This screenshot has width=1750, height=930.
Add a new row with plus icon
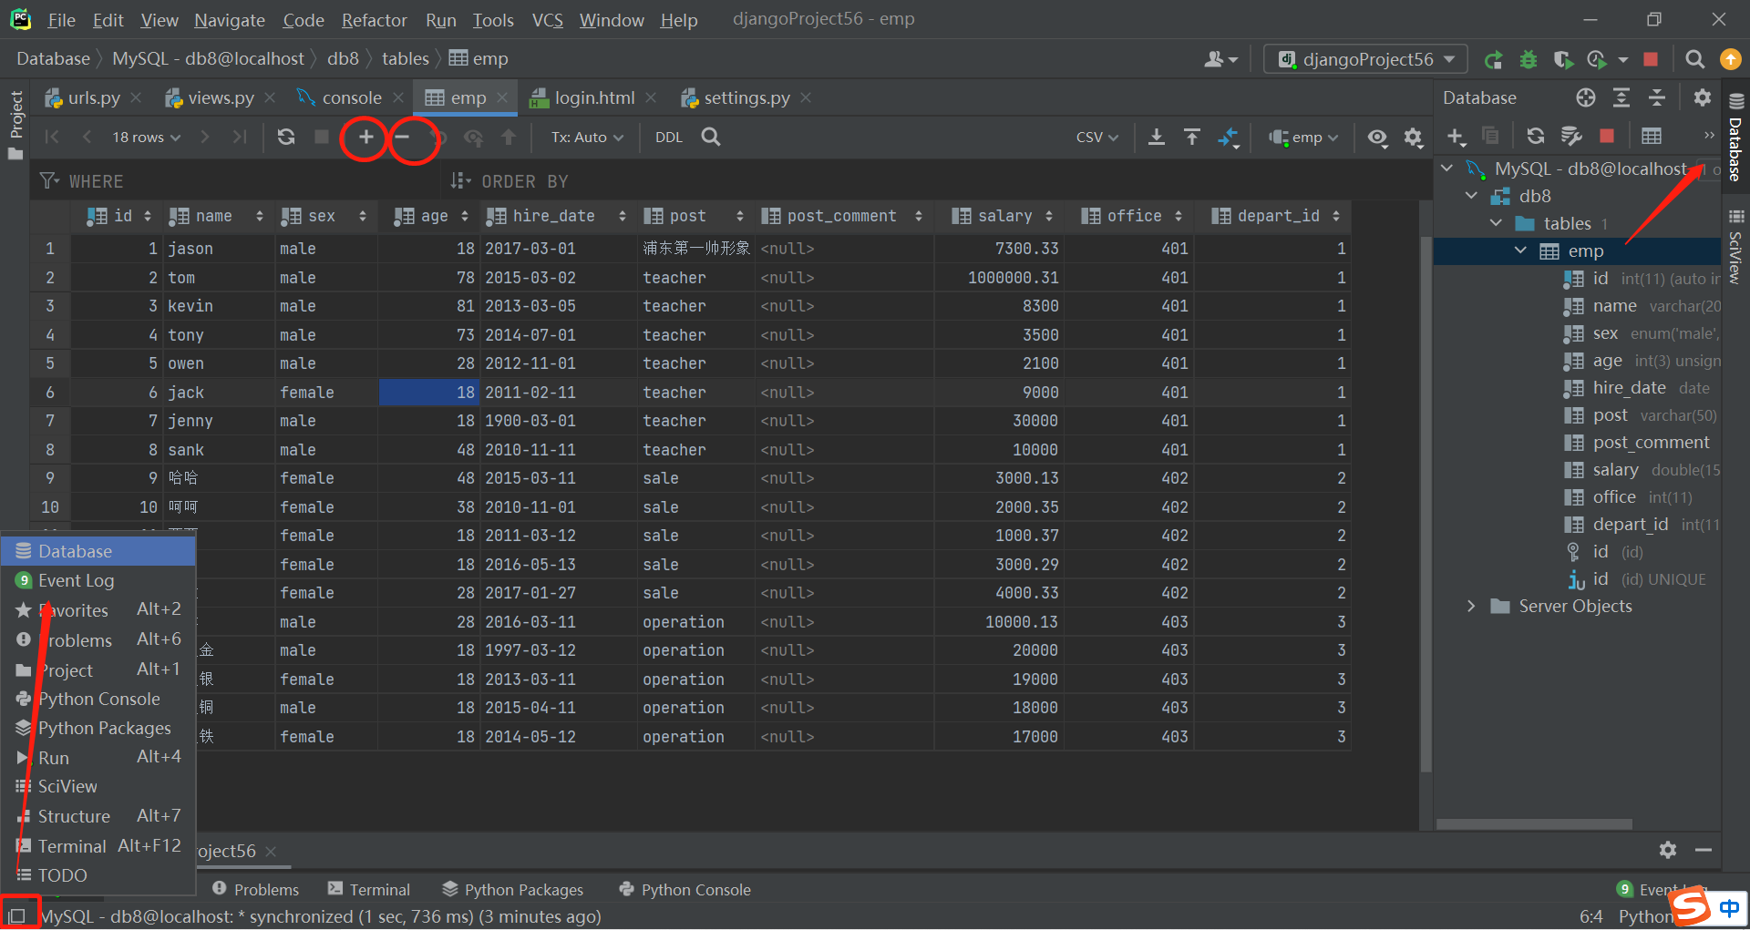(365, 137)
